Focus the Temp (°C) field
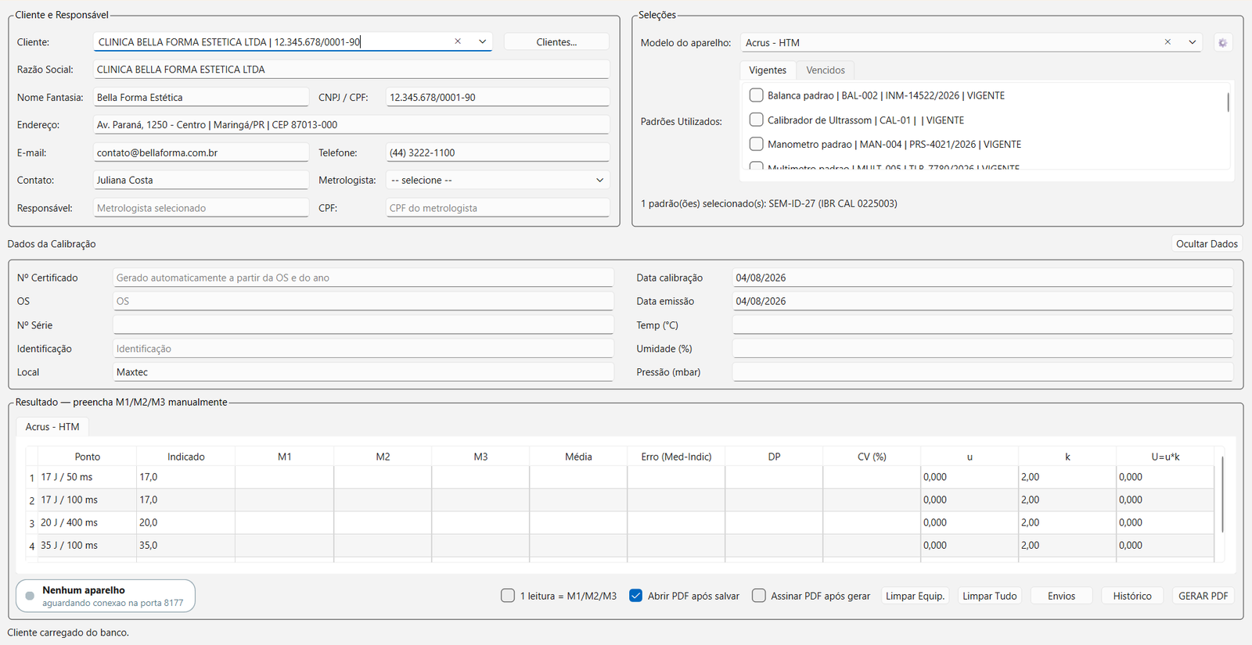 pyautogui.click(x=983, y=325)
